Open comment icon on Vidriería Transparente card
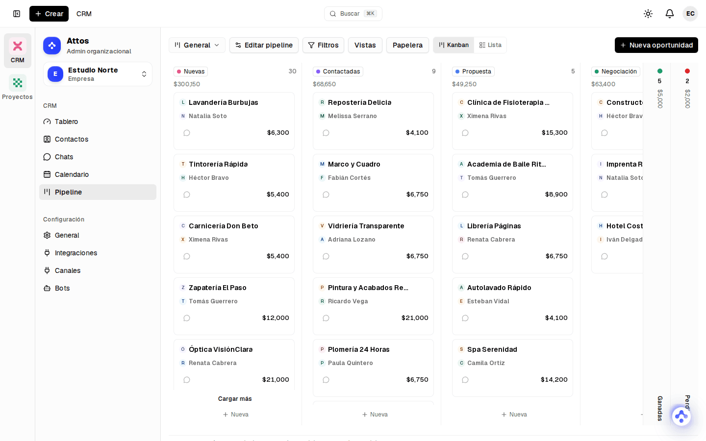 326,256
